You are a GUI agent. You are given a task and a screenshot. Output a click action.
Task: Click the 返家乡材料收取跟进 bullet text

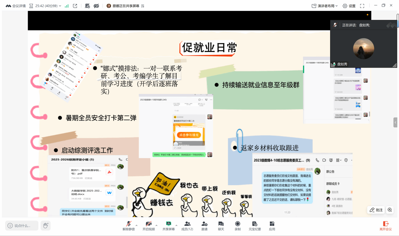tap(270, 148)
